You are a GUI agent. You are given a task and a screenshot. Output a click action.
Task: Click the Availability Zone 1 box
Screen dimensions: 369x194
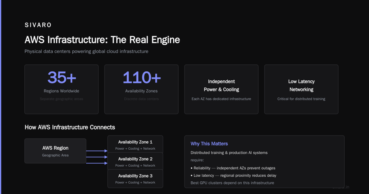pyautogui.click(x=135, y=144)
